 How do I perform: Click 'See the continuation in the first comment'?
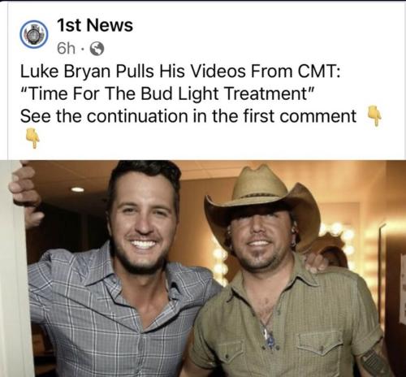pos(188,116)
